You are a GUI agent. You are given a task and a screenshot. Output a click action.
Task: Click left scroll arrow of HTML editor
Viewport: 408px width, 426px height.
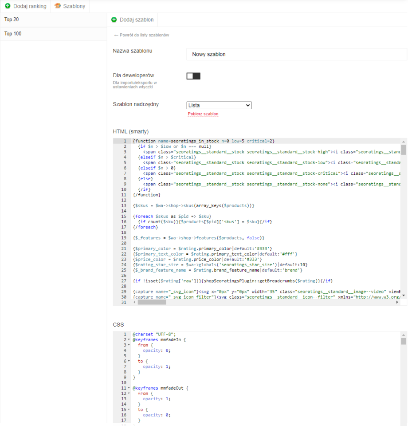(x=135, y=302)
